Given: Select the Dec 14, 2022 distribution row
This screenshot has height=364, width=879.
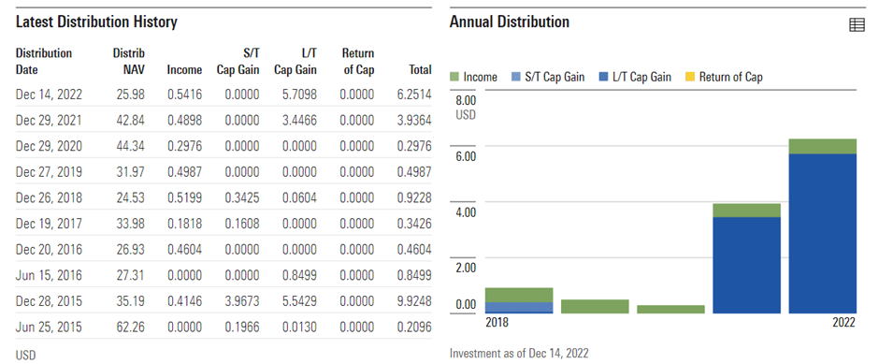Looking at the screenshot, I should click(x=223, y=95).
